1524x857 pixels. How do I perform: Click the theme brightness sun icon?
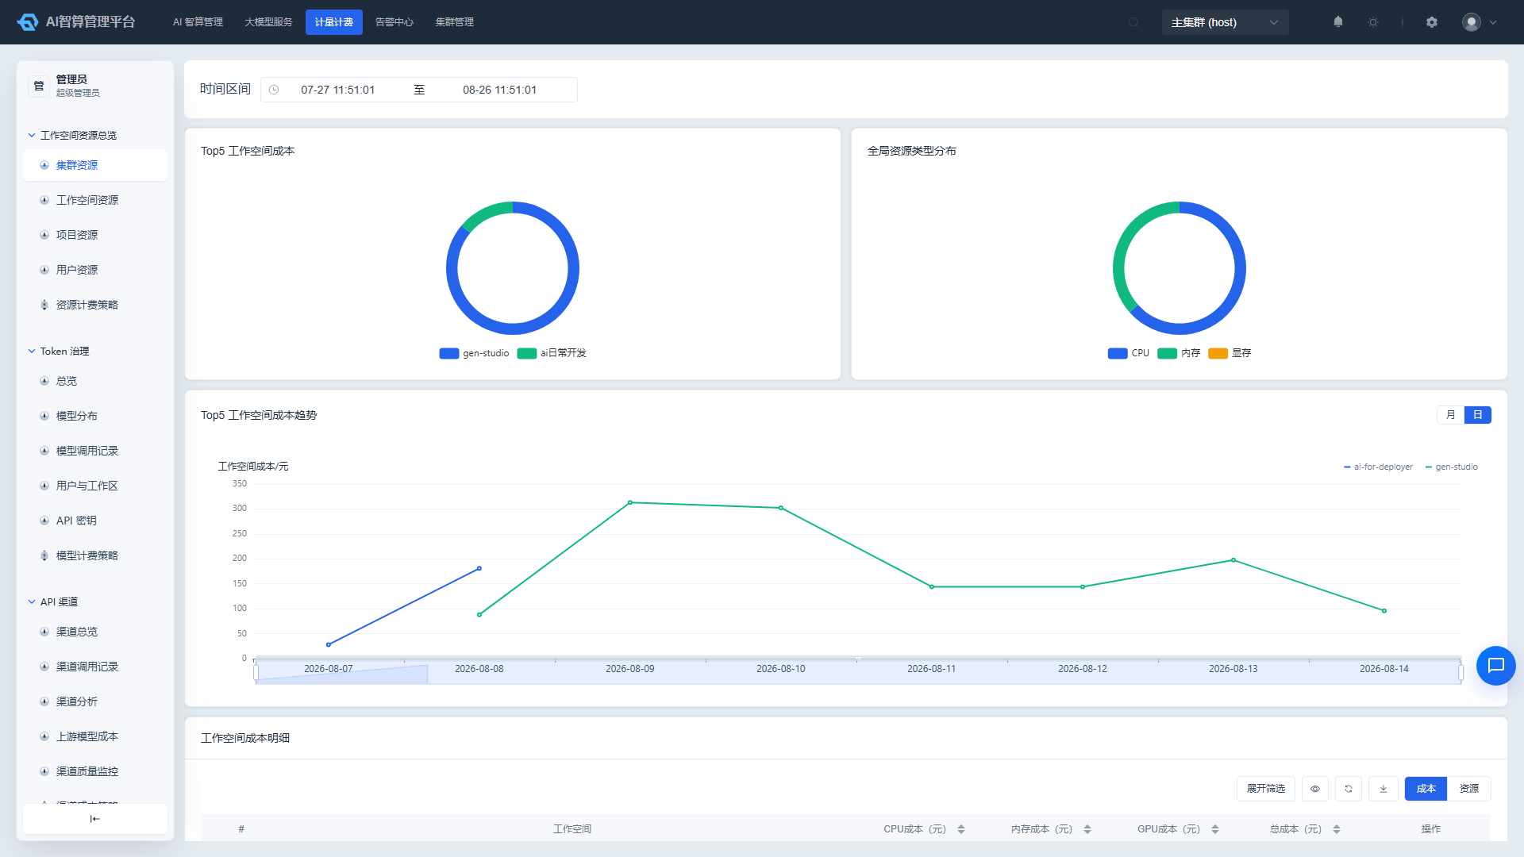pos(1373,22)
